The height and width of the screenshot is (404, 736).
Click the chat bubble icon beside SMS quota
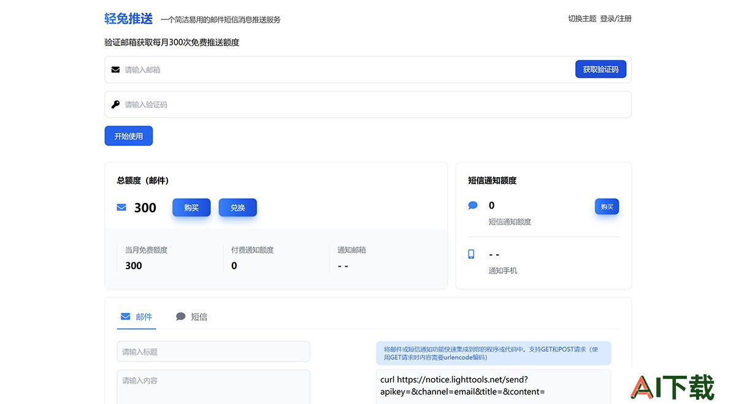tap(473, 205)
